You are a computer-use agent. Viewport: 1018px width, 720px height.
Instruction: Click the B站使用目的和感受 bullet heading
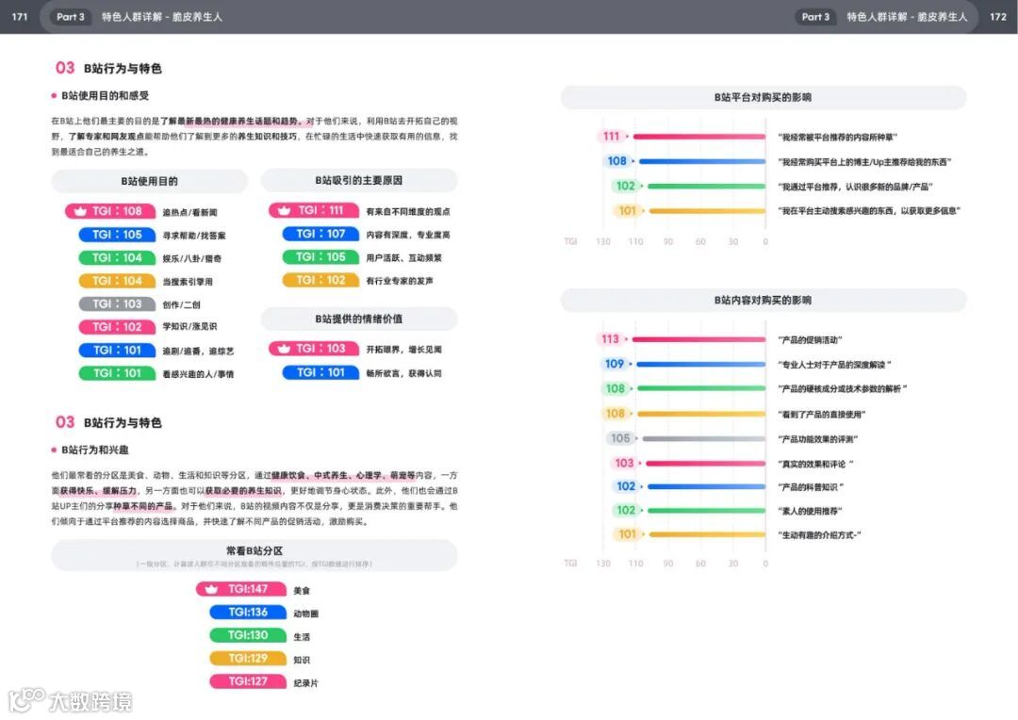click(x=105, y=95)
